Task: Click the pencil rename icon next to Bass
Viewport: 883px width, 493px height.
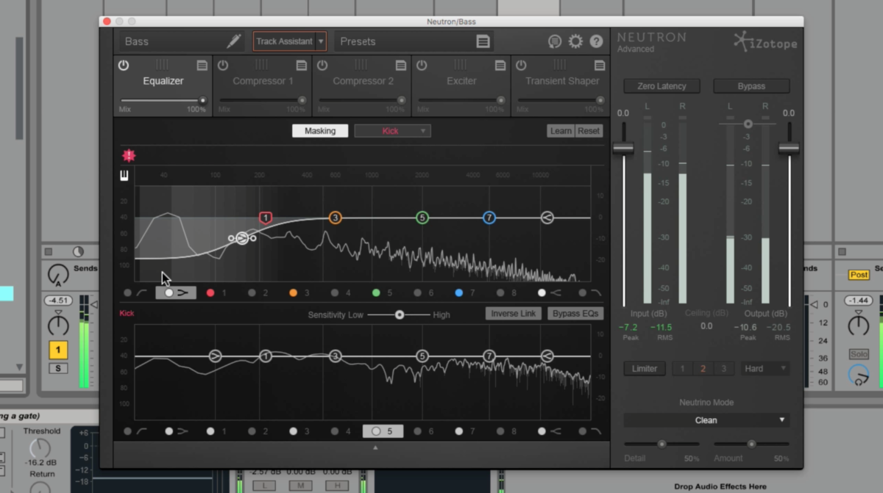Action: tap(234, 41)
